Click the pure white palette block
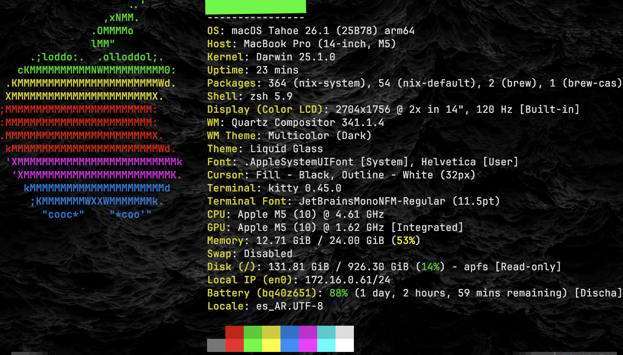Screen dimensions: 623x355 pos(345,345)
